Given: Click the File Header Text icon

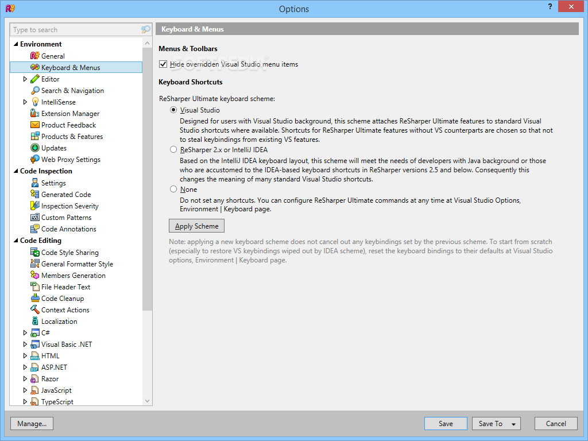Looking at the screenshot, I should 35,287.
